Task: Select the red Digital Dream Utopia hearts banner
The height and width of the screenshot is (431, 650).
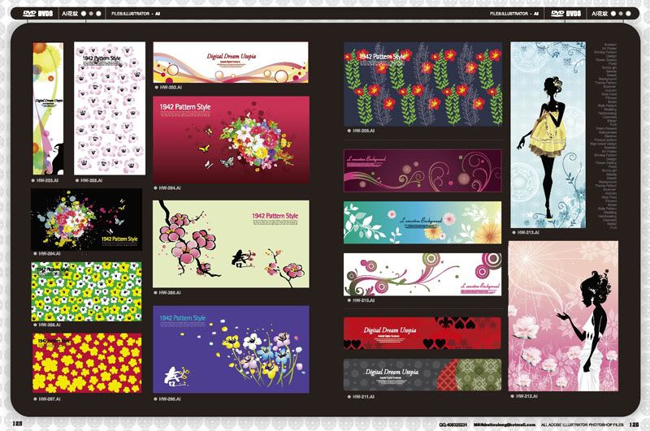Action: click(x=422, y=334)
